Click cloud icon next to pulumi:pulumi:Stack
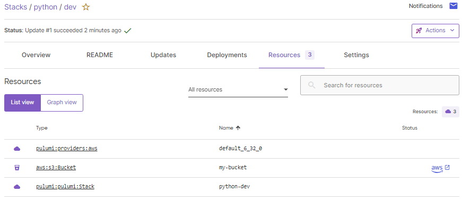 pos(17,187)
